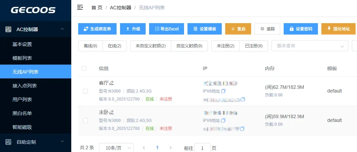
Task: Select the 在线(2) filter tab
Action: click(x=115, y=46)
